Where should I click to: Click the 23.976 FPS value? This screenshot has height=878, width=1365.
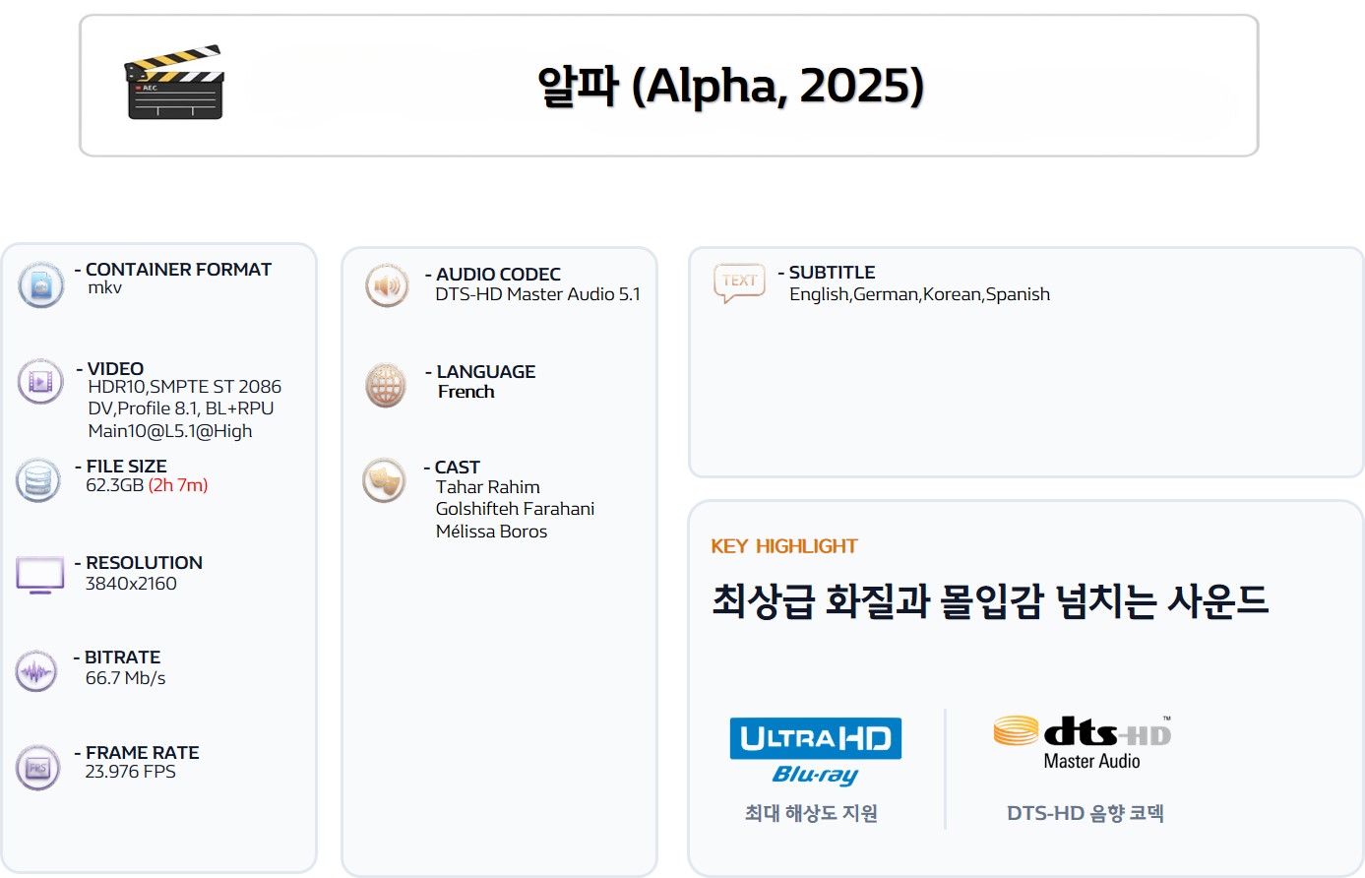point(130,772)
